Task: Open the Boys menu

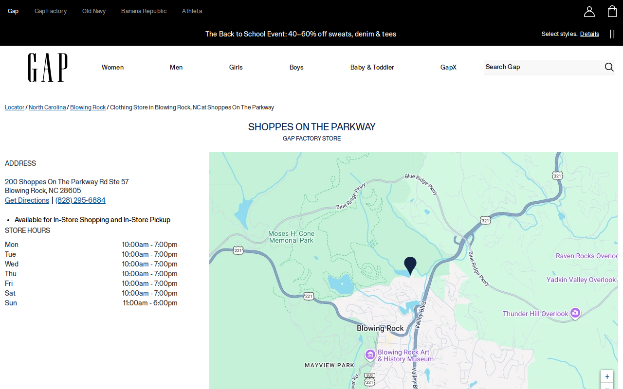Action: (296, 68)
